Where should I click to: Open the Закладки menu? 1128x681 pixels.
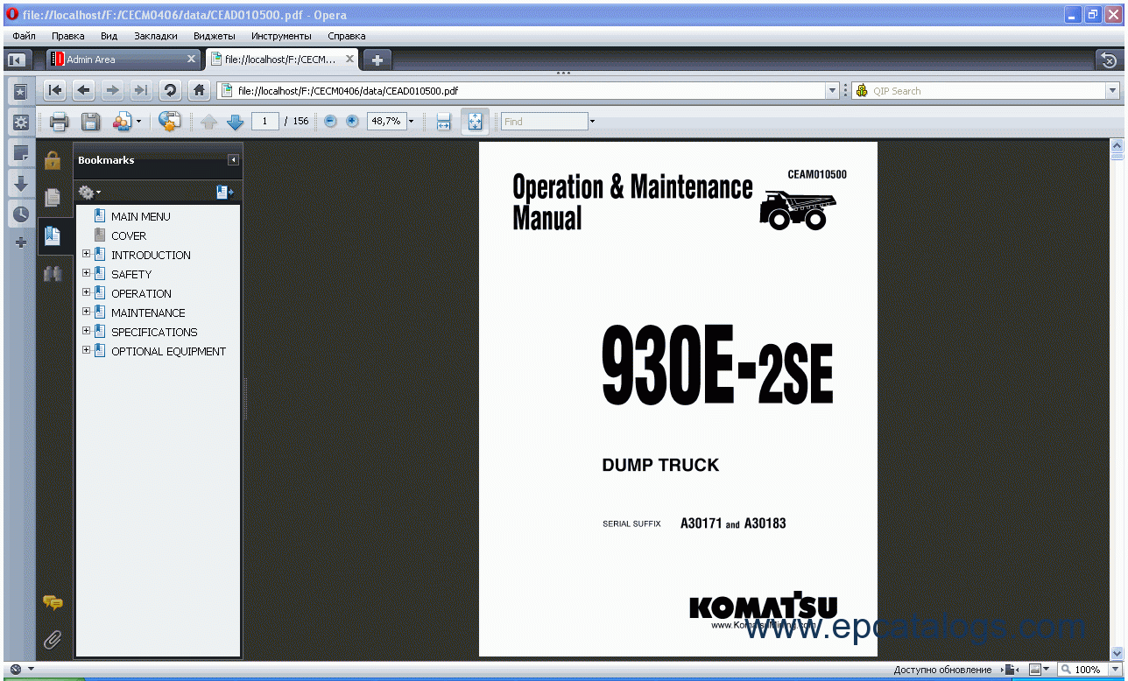(156, 36)
